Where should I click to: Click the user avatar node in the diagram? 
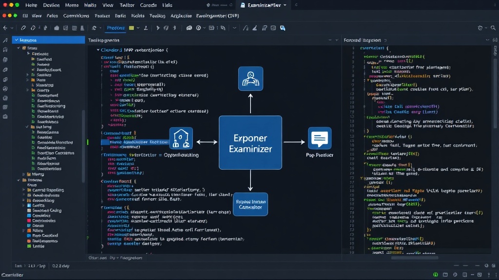coord(250,79)
